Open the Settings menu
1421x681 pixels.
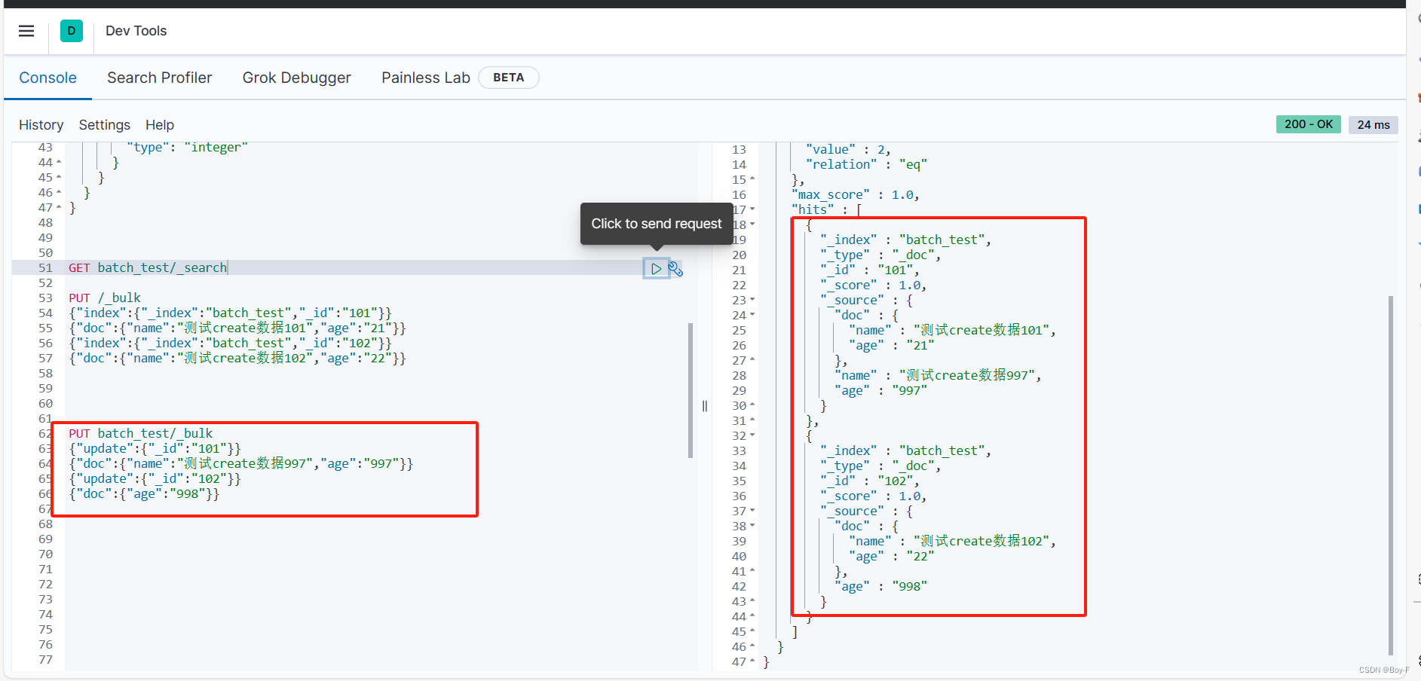point(105,125)
